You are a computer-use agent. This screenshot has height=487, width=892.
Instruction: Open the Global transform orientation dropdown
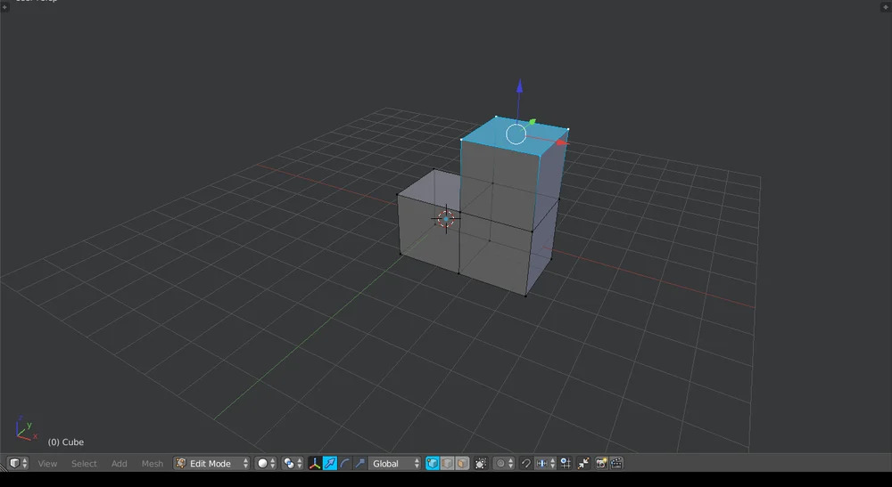395,464
